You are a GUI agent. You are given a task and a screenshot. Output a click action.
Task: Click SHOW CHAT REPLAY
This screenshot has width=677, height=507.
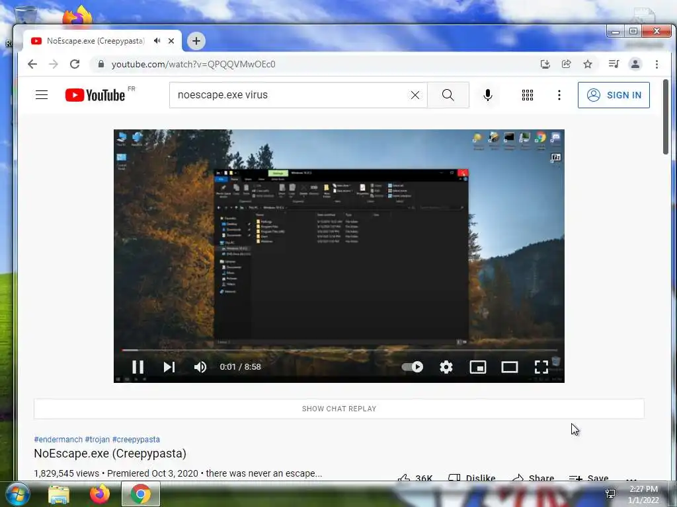tap(339, 409)
